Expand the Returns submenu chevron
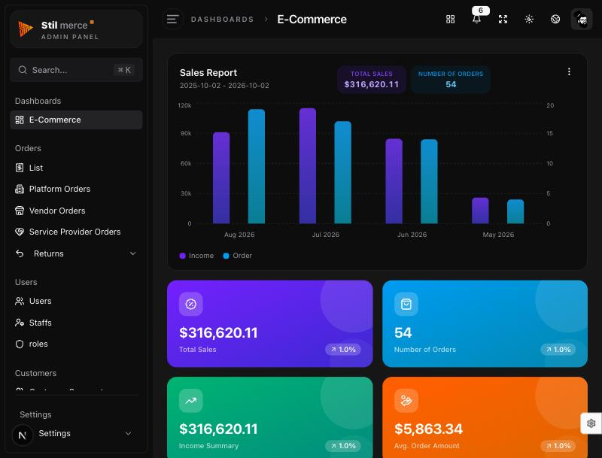Image resolution: width=602 pixels, height=458 pixels. pos(133,253)
